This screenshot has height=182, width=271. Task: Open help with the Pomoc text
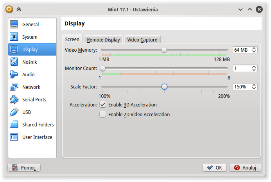point(28,168)
